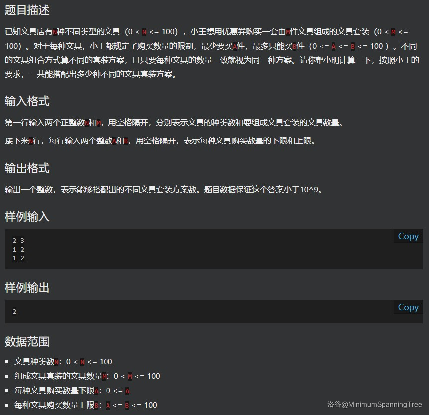The image size is (429, 415).
Task: Click the 输出格式 heading
Action: pos(27,168)
